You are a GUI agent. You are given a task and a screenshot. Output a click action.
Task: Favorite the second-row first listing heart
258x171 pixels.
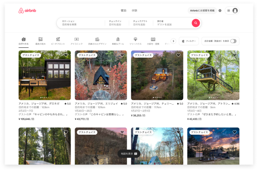tap(66, 132)
